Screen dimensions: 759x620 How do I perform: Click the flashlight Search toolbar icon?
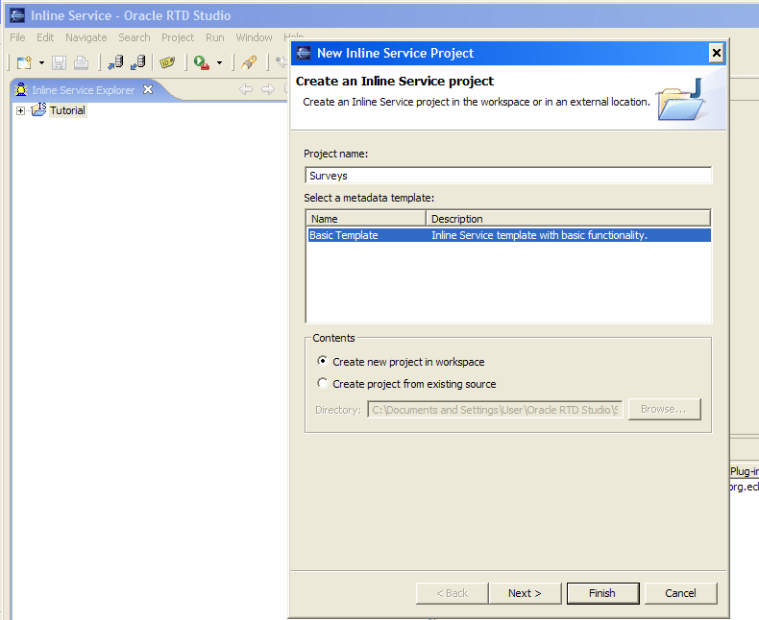pyautogui.click(x=249, y=62)
